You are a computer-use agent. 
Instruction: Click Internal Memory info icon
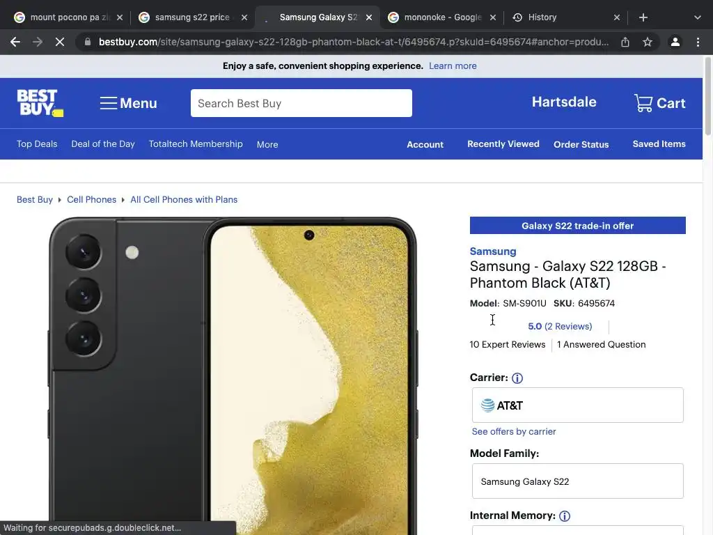564,516
